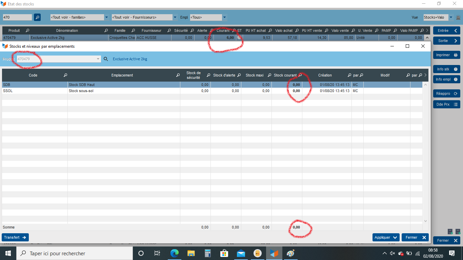Launch Calculator from the taskbar
Screen dimensions: 463x260
point(208,253)
